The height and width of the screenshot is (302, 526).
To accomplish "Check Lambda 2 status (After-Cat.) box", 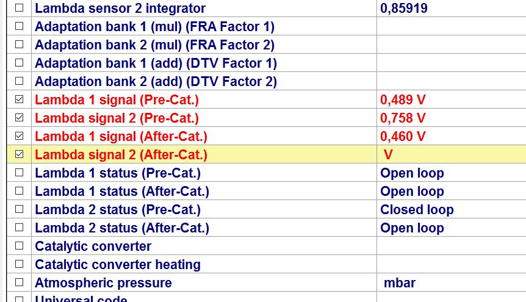I will pyautogui.click(x=20, y=228).
